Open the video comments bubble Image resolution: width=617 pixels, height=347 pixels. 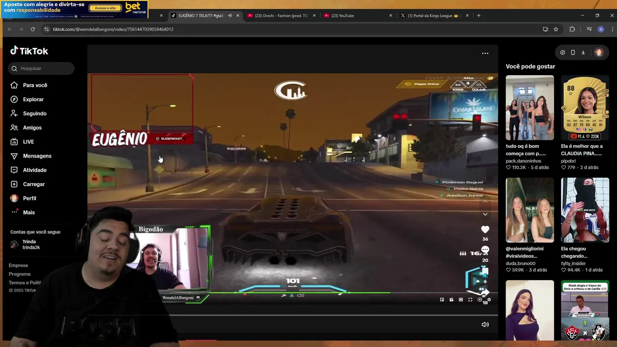point(485,250)
